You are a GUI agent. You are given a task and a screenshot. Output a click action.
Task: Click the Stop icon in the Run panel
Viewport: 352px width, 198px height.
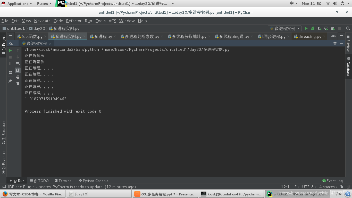[x=10, y=57]
